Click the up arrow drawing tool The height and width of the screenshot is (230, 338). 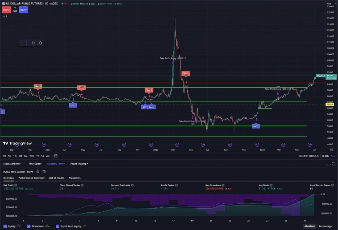(41, 43)
